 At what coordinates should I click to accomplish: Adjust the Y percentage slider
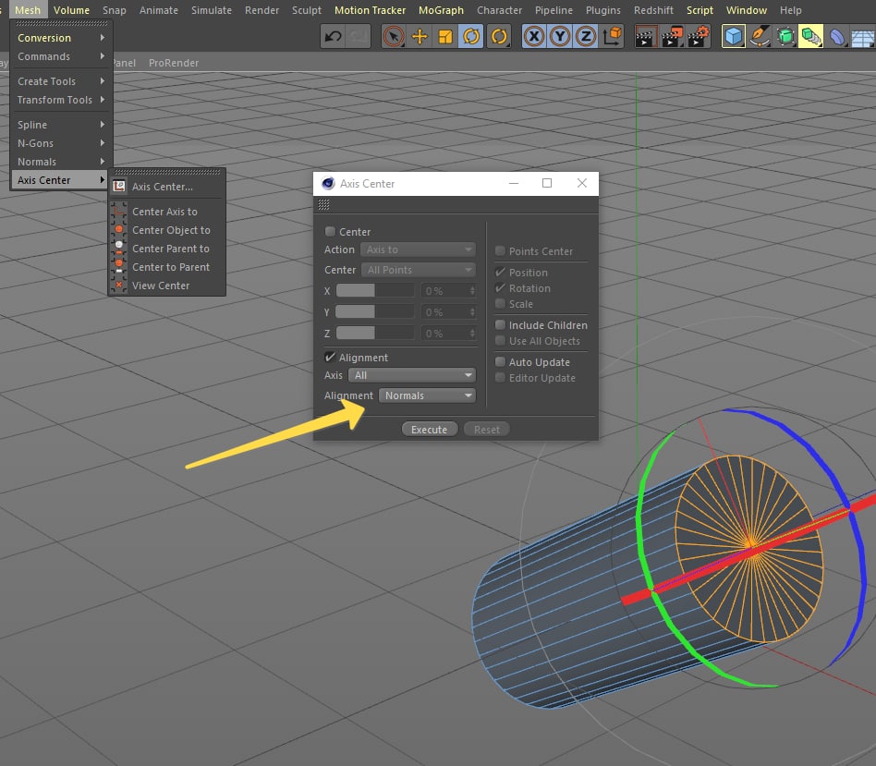[375, 311]
